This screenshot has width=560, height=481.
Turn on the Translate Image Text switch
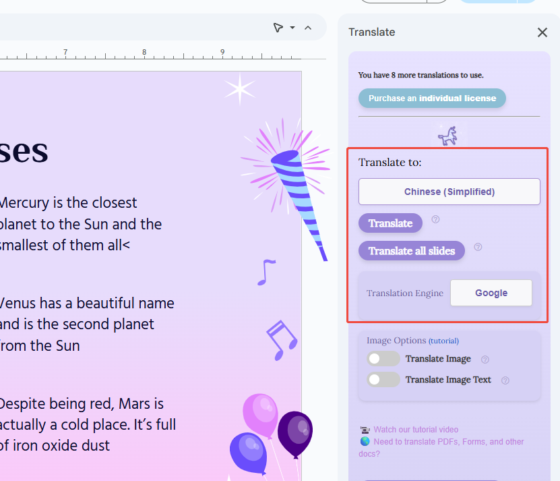pyautogui.click(x=383, y=380)
